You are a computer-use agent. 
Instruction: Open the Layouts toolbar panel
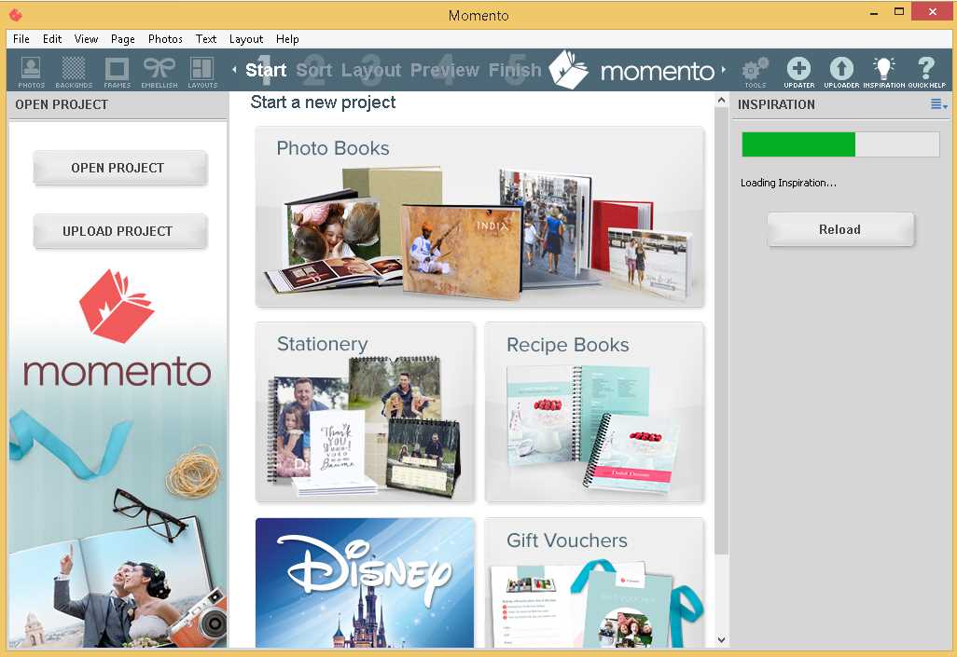point(202,72)
